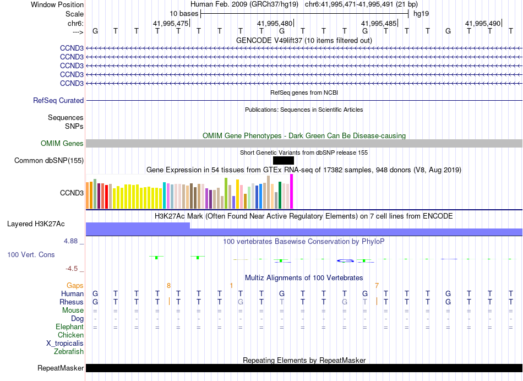Open the 100 Vert. Cons label
The height and width of the screenshot is (381, 523).
pos(31,254)
